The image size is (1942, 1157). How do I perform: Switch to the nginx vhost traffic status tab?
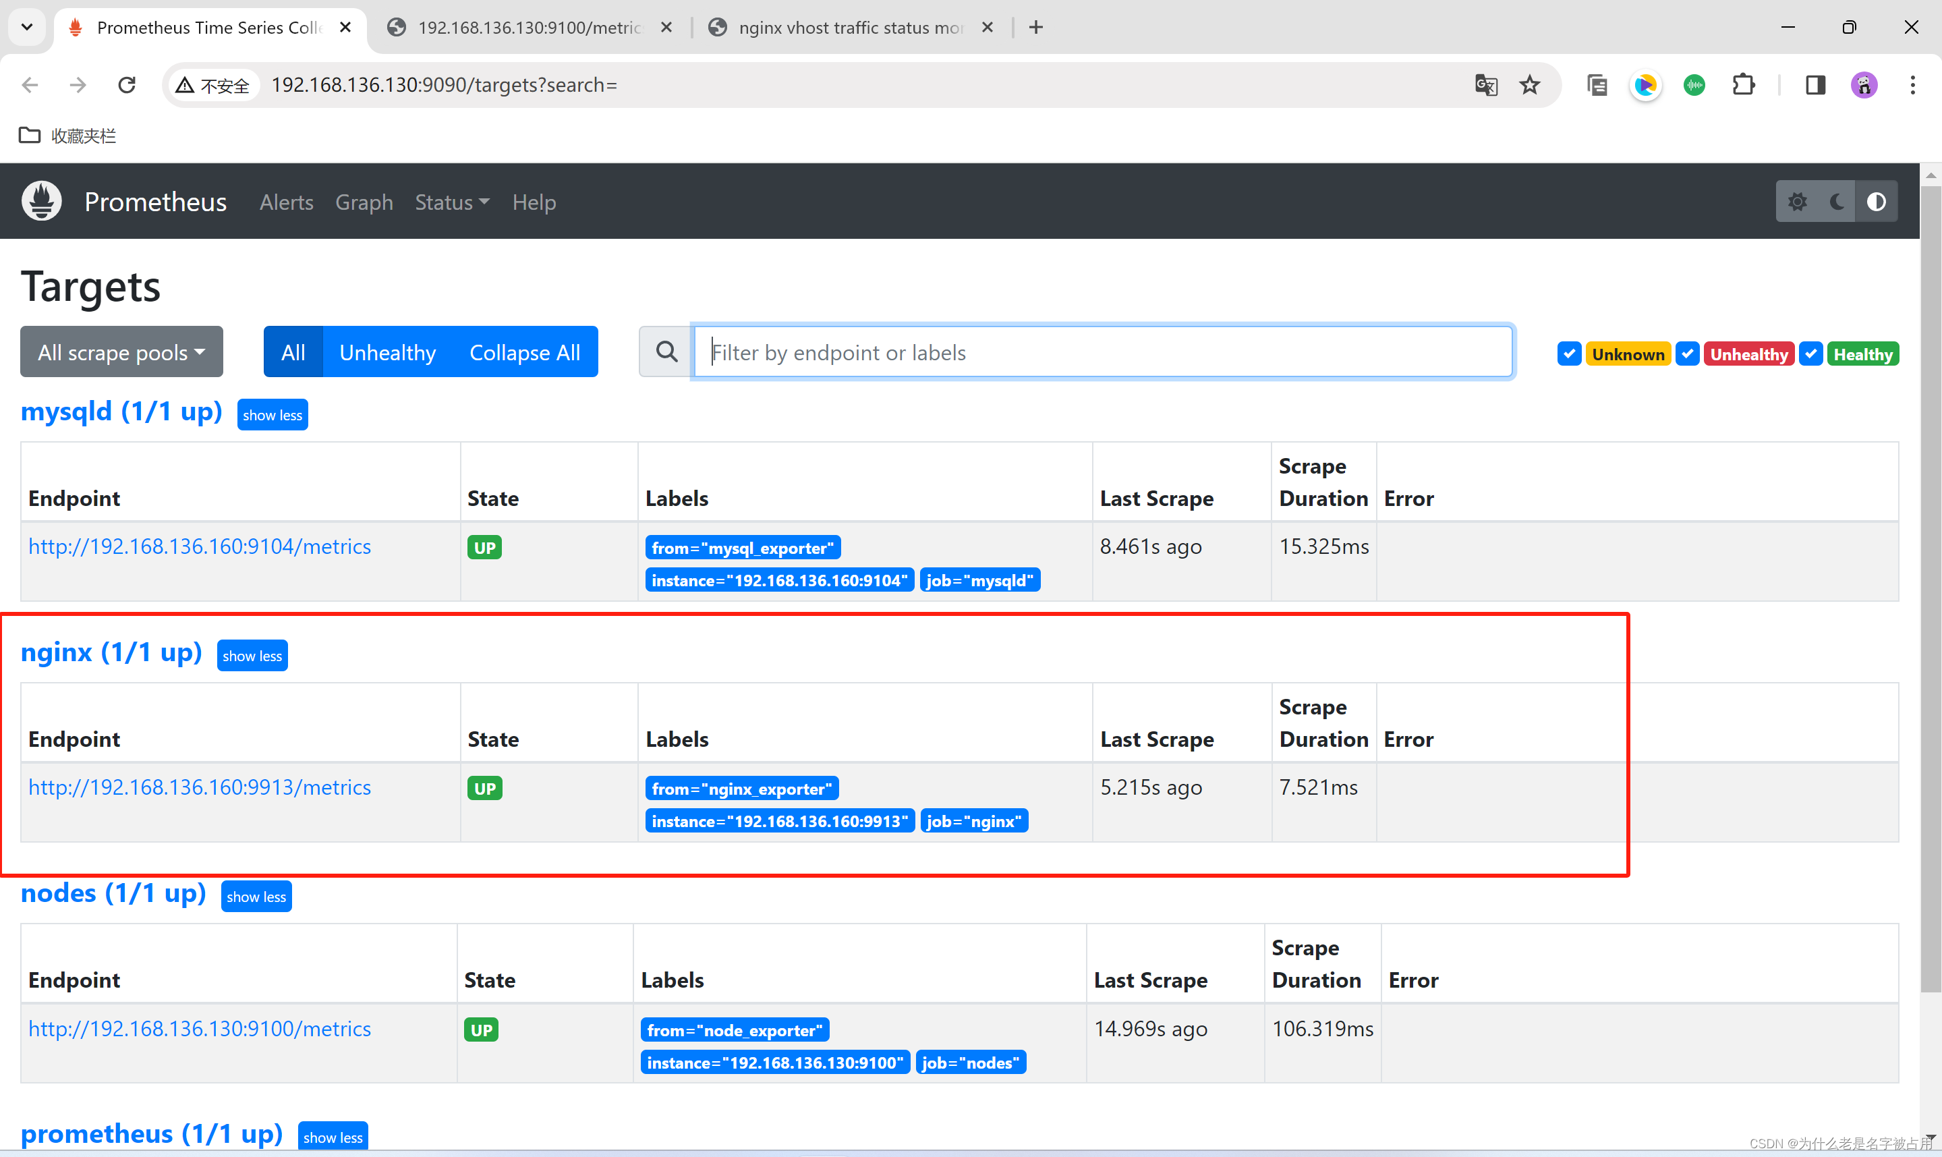click(x=850, y=27)
